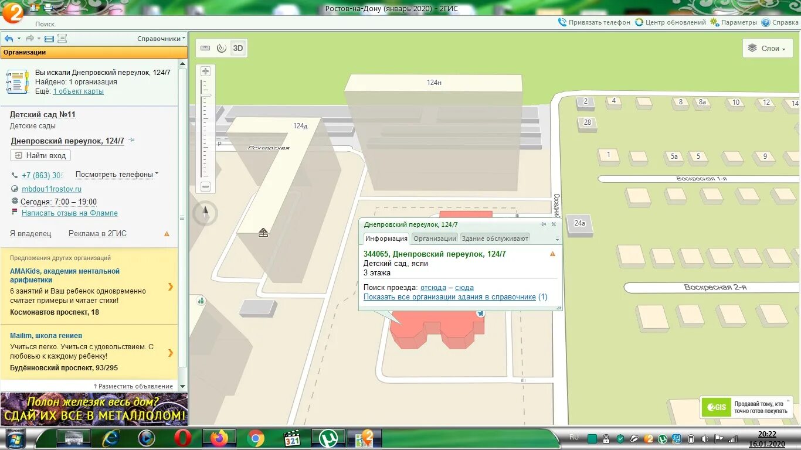Switch to Информация tab in popup
The image size is (801, 450).
(x=386, y=238)
